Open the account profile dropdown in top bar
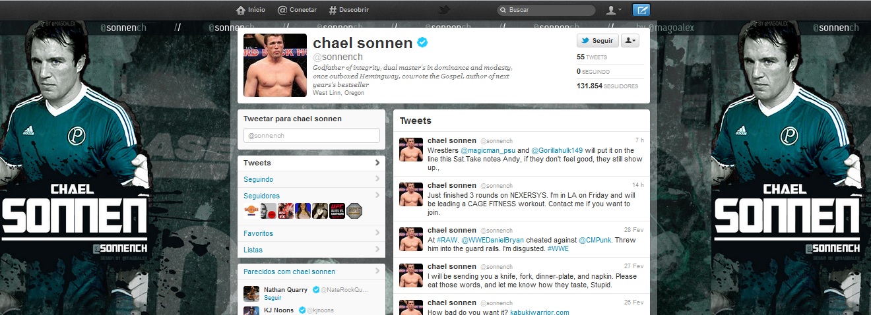This screenshot has width=871, height=315. [x=614, y=10]
